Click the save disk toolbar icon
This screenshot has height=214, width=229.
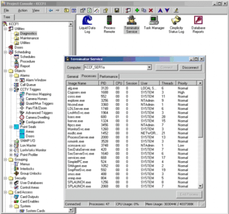tap(117, 10)
